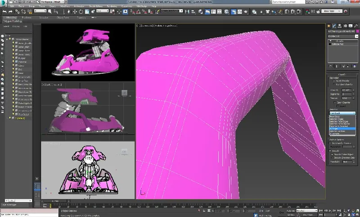Open the Base State dropdown
The image size is (360, 217).
tap(332, 11)
